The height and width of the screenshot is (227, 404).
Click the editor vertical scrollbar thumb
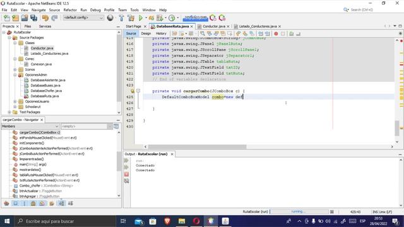[x=397, y=128]
